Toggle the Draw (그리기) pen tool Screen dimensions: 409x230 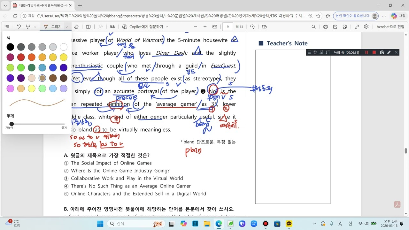(53, 27)
